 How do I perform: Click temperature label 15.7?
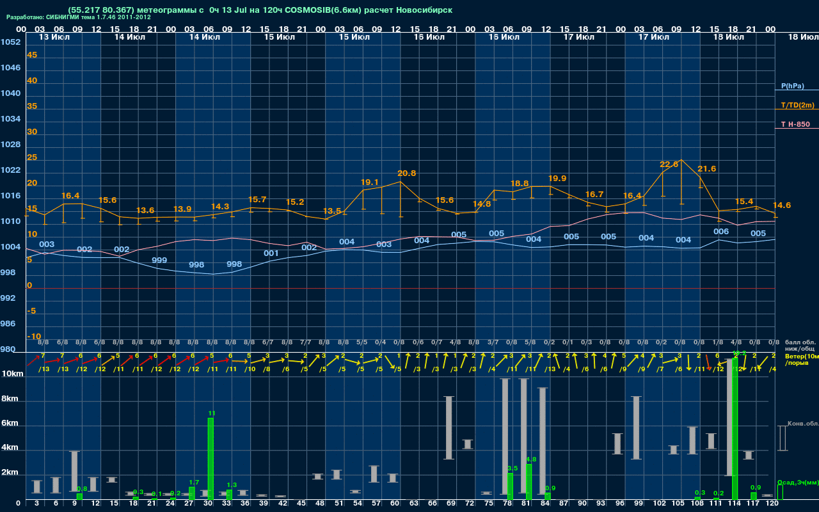click(257, 200)
